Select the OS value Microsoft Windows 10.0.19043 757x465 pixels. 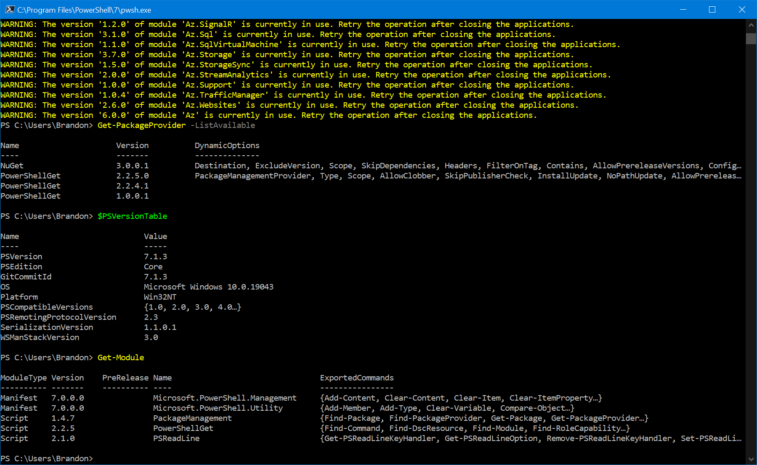[x=209, y=287]
